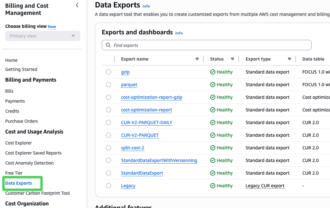Image resolution: width=330 pixels, height=208 pixels.
Task: Click Healthy status icon for Legacy export
Action: pos(212,186)
